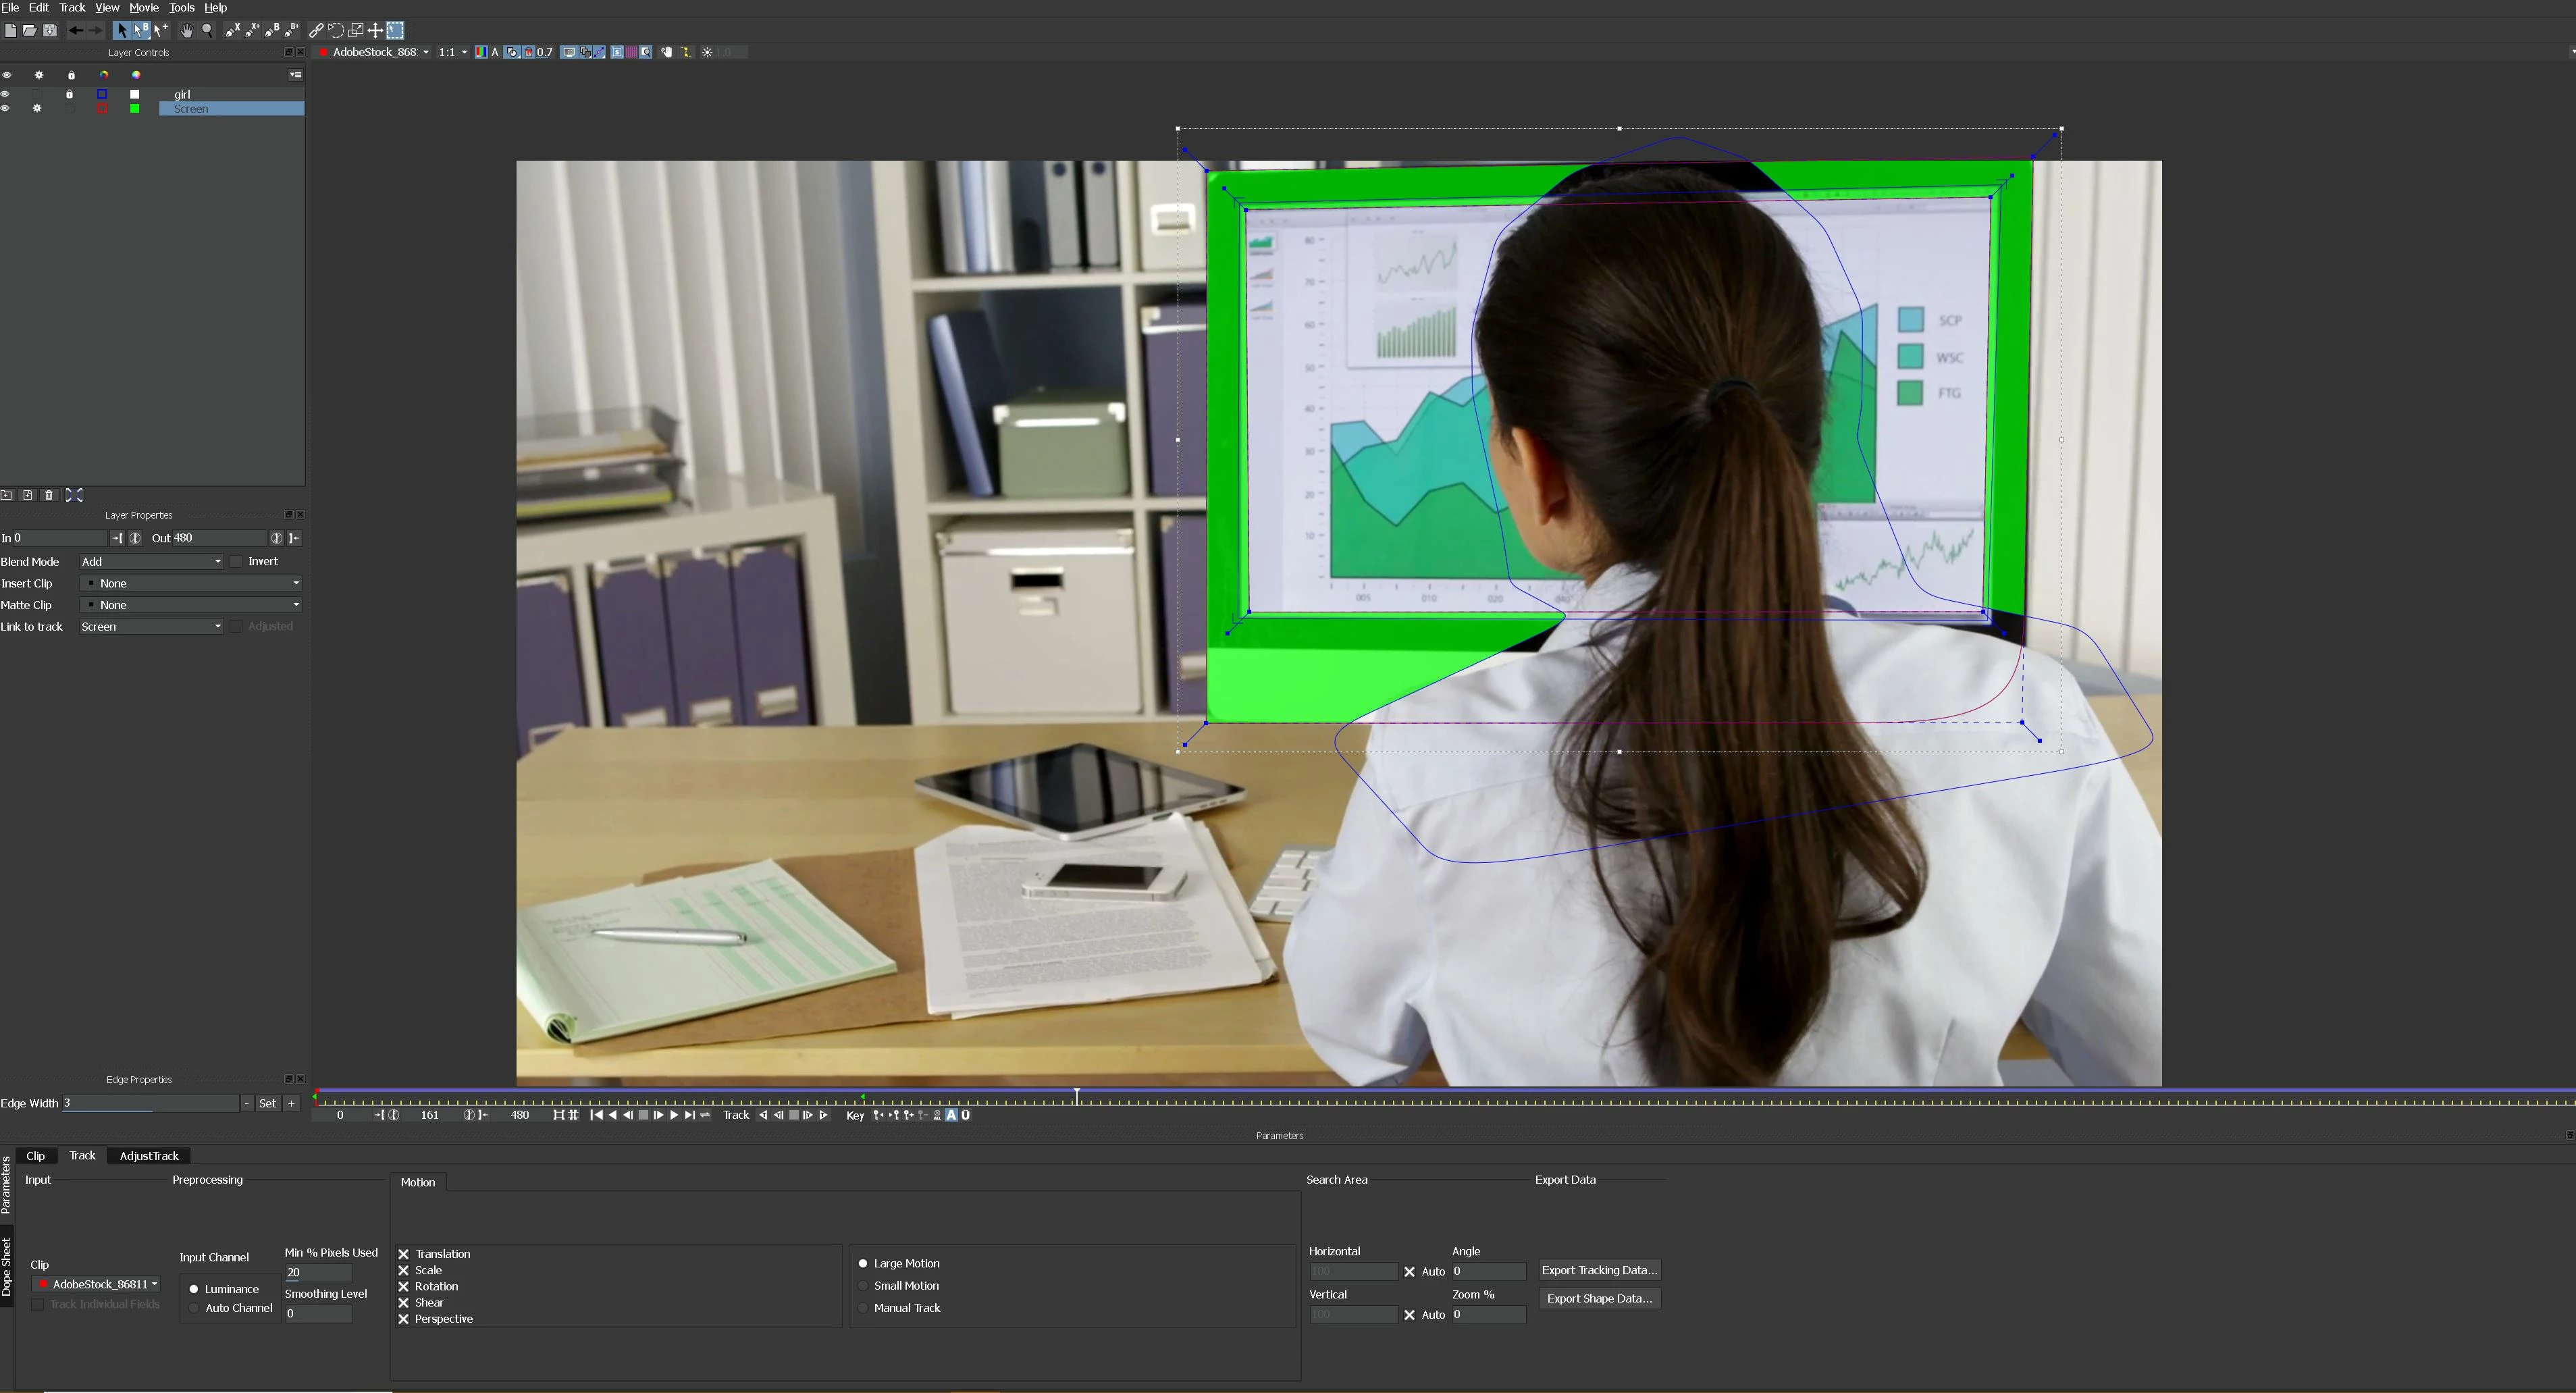Hide the girl layer using its eye
Screen dimensions: 2576x1393
coord(6,94)
